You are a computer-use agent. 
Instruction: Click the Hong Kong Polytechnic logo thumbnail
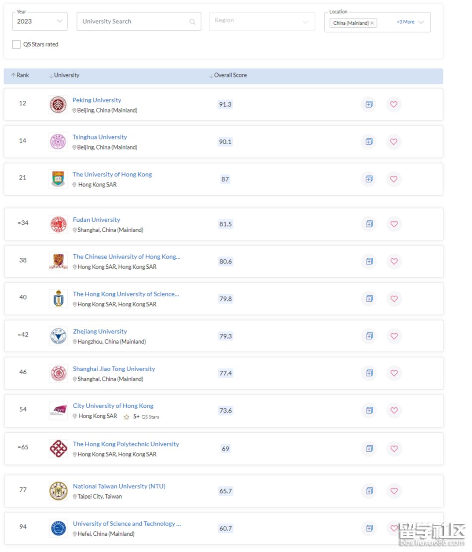[59, 449]
